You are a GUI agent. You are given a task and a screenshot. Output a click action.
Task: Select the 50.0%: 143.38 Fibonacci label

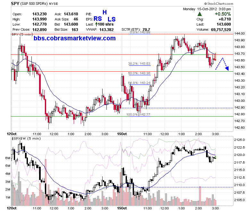pyautogui.click(x=139, y=73)
